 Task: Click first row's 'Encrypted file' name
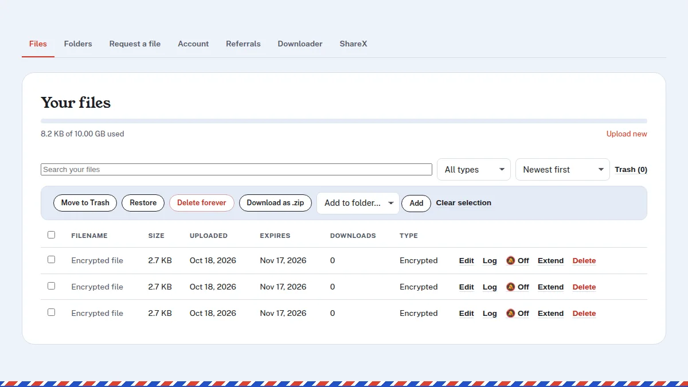point(97,260)
